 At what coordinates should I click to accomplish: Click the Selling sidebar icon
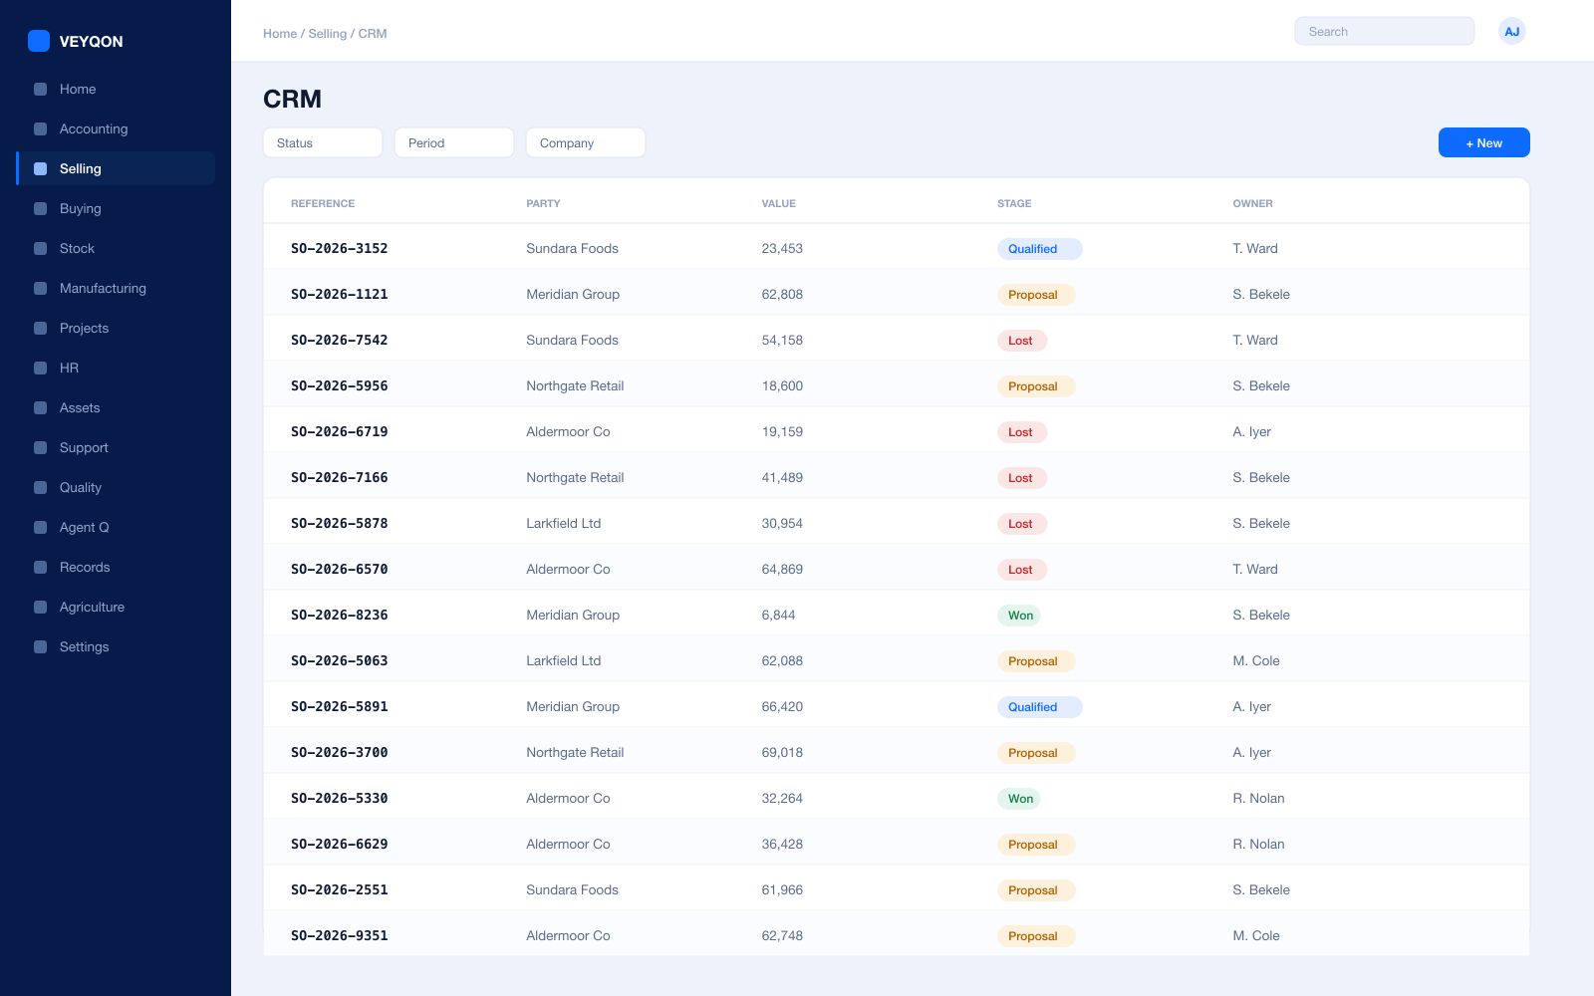click(x=41, y=168)
